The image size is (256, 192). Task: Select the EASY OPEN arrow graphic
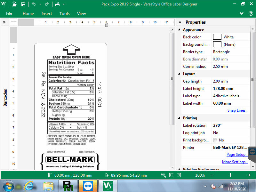[71, 50]
